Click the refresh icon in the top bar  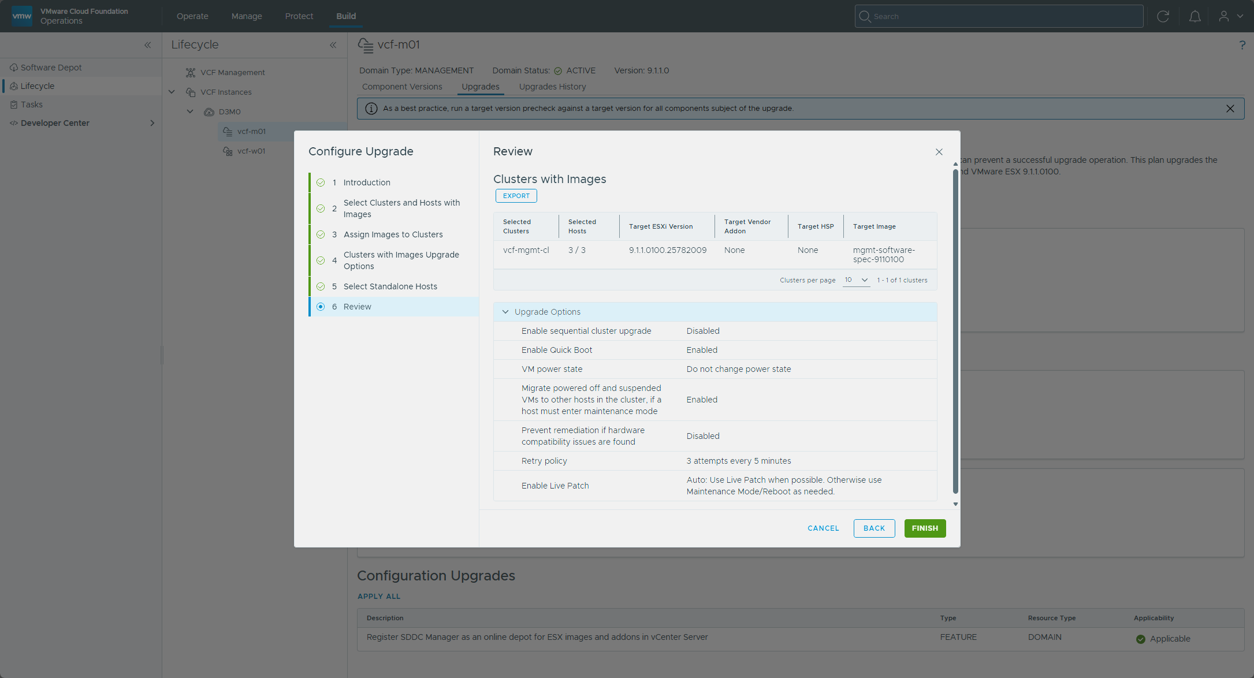tap(1163, 16)
